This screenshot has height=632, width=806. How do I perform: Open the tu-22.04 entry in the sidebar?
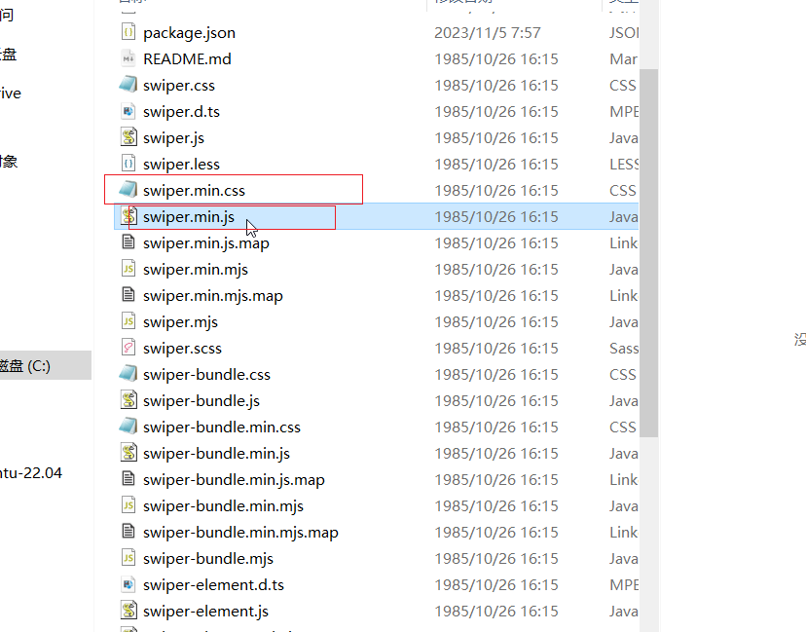coord(31,472)
